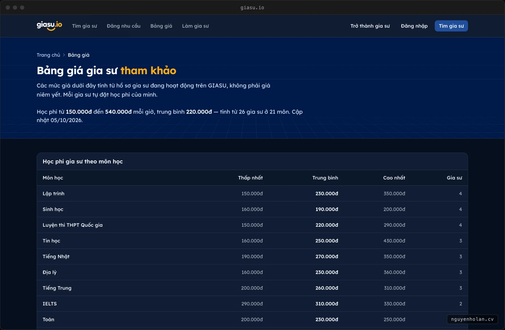Screen dimensions: 505x330
Task: Open Làm gia sư menu item
Action: pyautogui.click(x=196, y=26)
